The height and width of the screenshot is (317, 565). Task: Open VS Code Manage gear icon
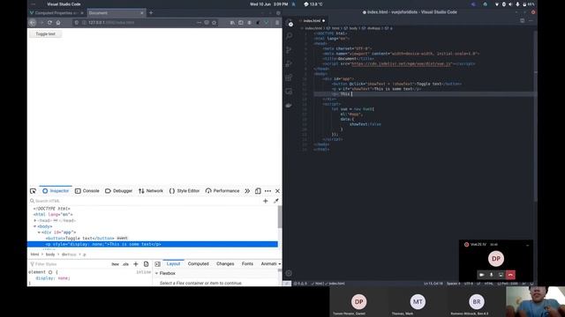tap(289, 273)
